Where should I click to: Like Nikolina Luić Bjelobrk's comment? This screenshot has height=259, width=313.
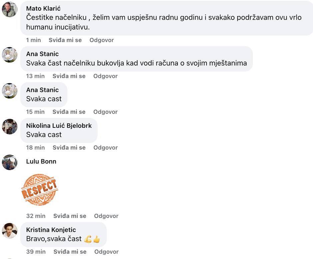tap(69, 147)
